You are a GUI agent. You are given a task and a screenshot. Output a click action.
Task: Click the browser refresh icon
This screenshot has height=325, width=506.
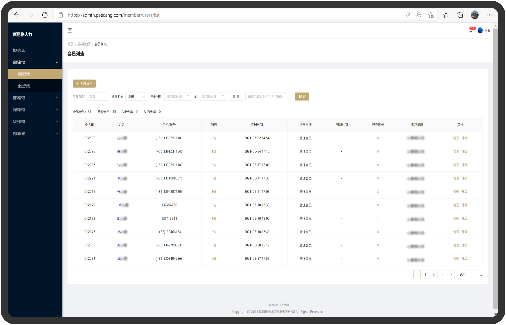45,15
